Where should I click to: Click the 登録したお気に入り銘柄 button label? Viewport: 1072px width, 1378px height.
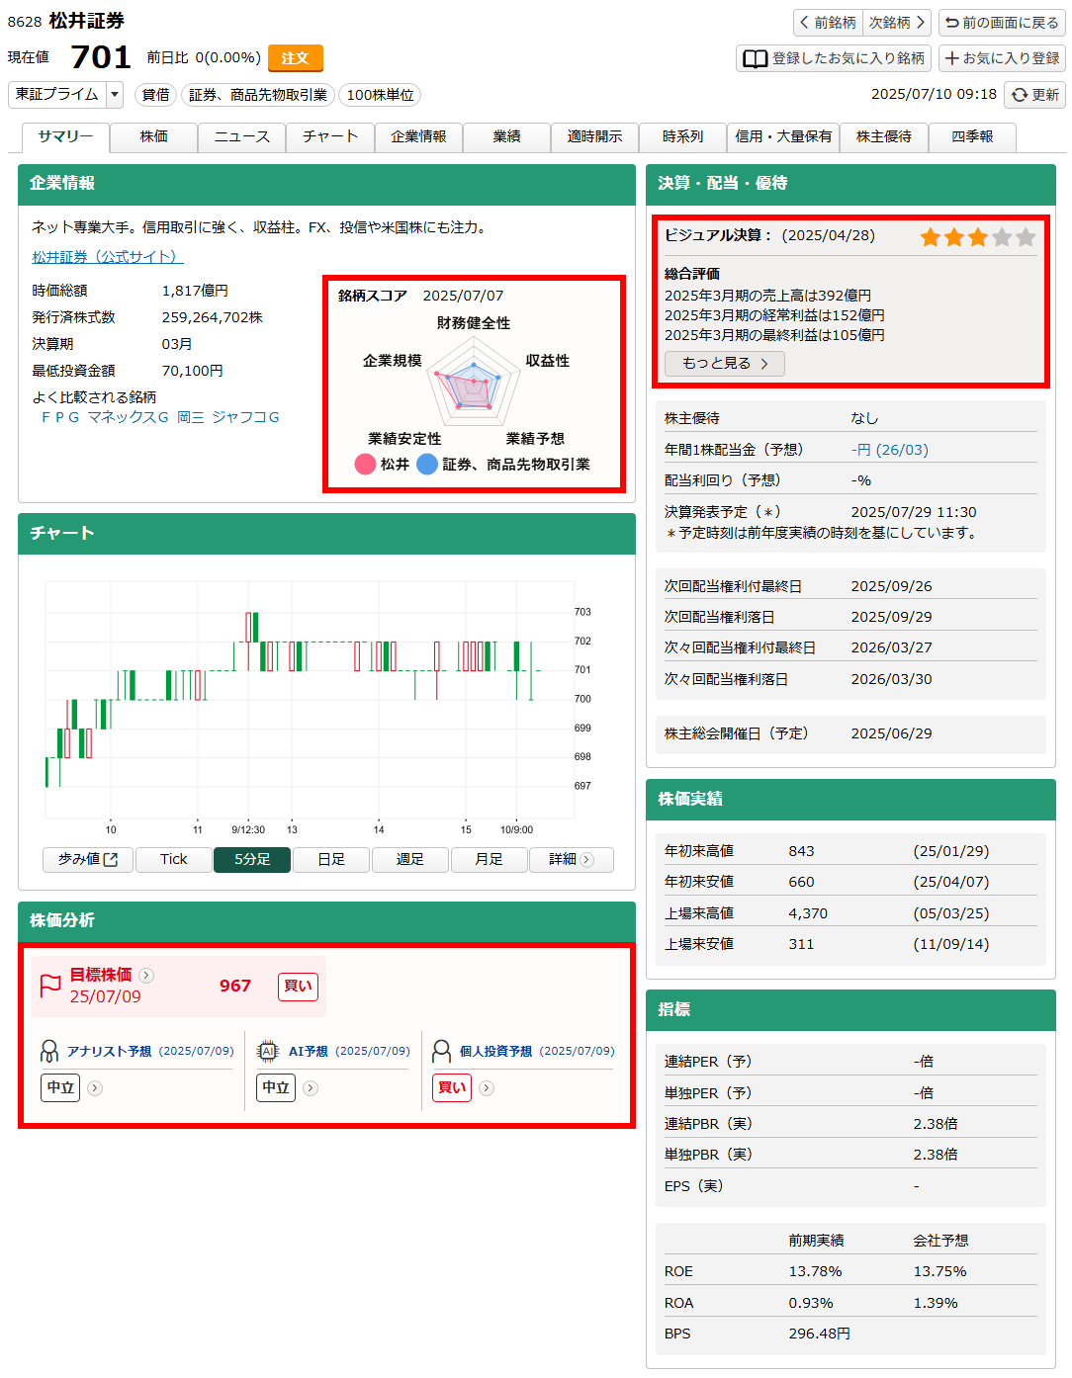pos(849,58)
